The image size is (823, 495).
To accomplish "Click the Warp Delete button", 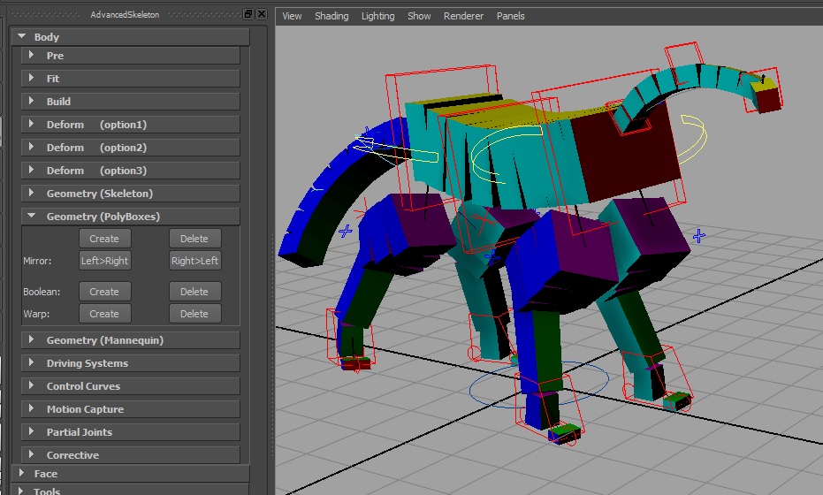I will pos(194,314).
